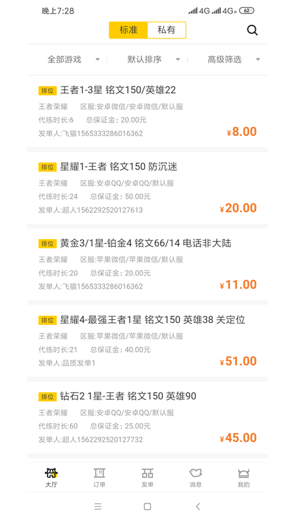Tap the ¥45.00 price of 钻石2 order
293x521 pixels.
(238, 438)
